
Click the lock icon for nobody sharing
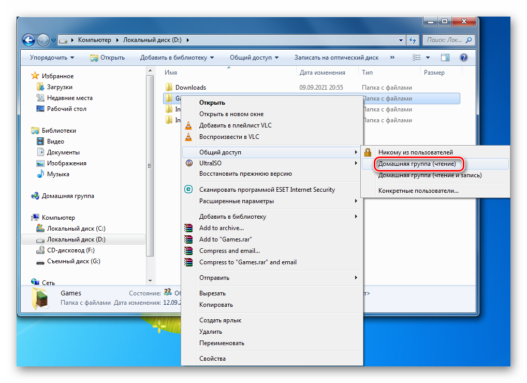368,152
